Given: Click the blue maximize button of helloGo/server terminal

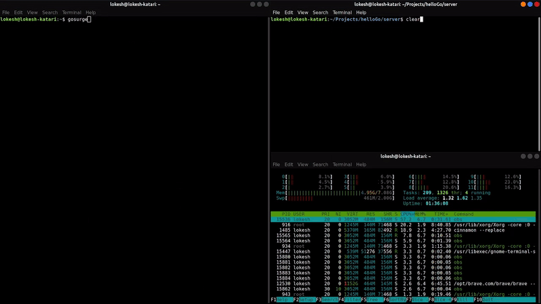Looking at the screenshot, I should point(530,4).
